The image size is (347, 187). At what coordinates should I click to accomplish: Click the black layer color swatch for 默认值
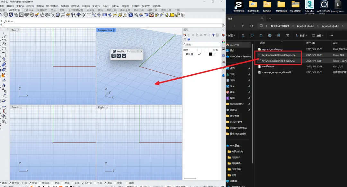point(210,54)
